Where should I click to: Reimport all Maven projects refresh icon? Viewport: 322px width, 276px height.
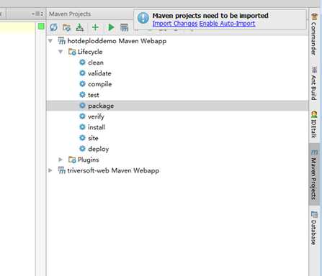[x=53, y=27]
